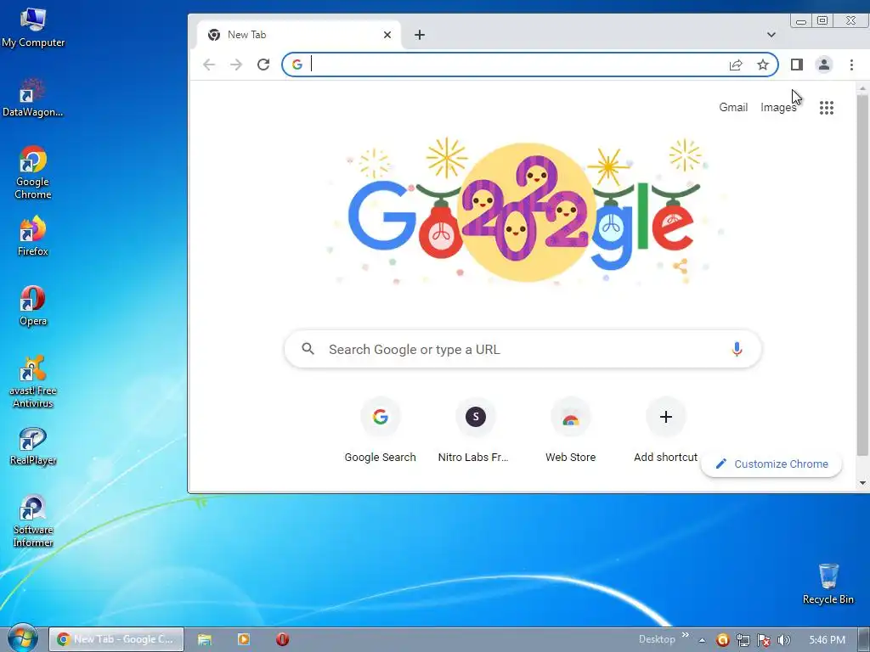Start voice search with the microphone icon
Screen dimensions: 870x652
coord(737,349)
